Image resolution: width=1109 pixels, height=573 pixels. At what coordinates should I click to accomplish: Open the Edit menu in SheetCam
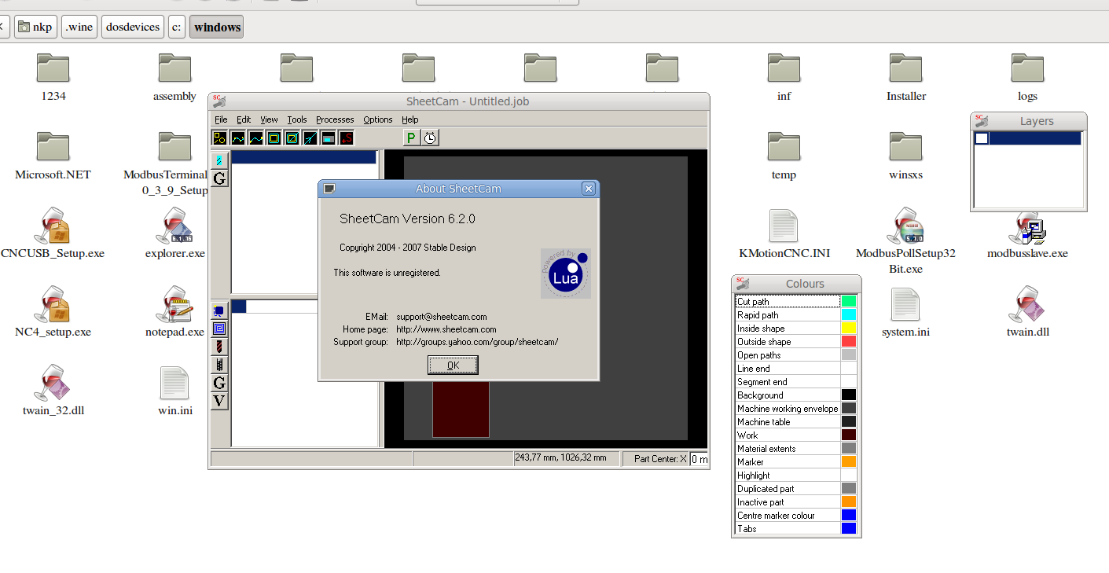pyautogui.click(x=244, y=119)
